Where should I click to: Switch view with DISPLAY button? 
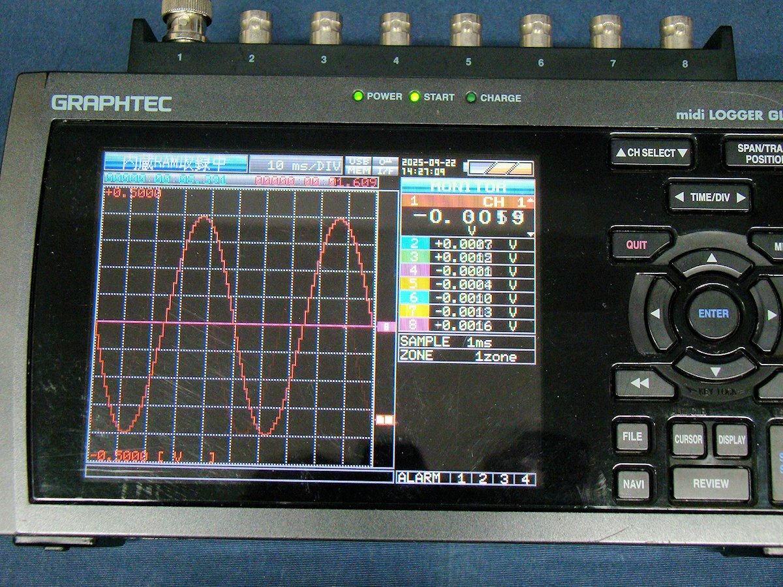click(x=732, y=440)
